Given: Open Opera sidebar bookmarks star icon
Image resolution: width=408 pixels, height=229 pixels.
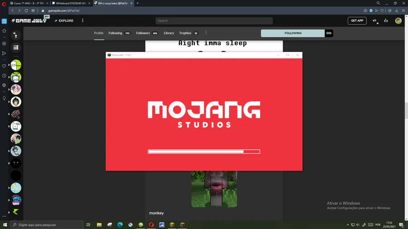Looking at the screenshot, I should point(4,31).
